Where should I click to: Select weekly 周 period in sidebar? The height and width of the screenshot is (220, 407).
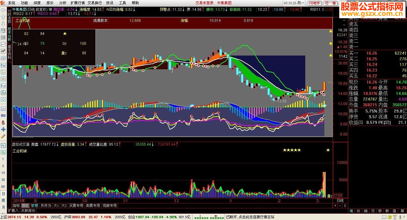[x=3, y=200]
